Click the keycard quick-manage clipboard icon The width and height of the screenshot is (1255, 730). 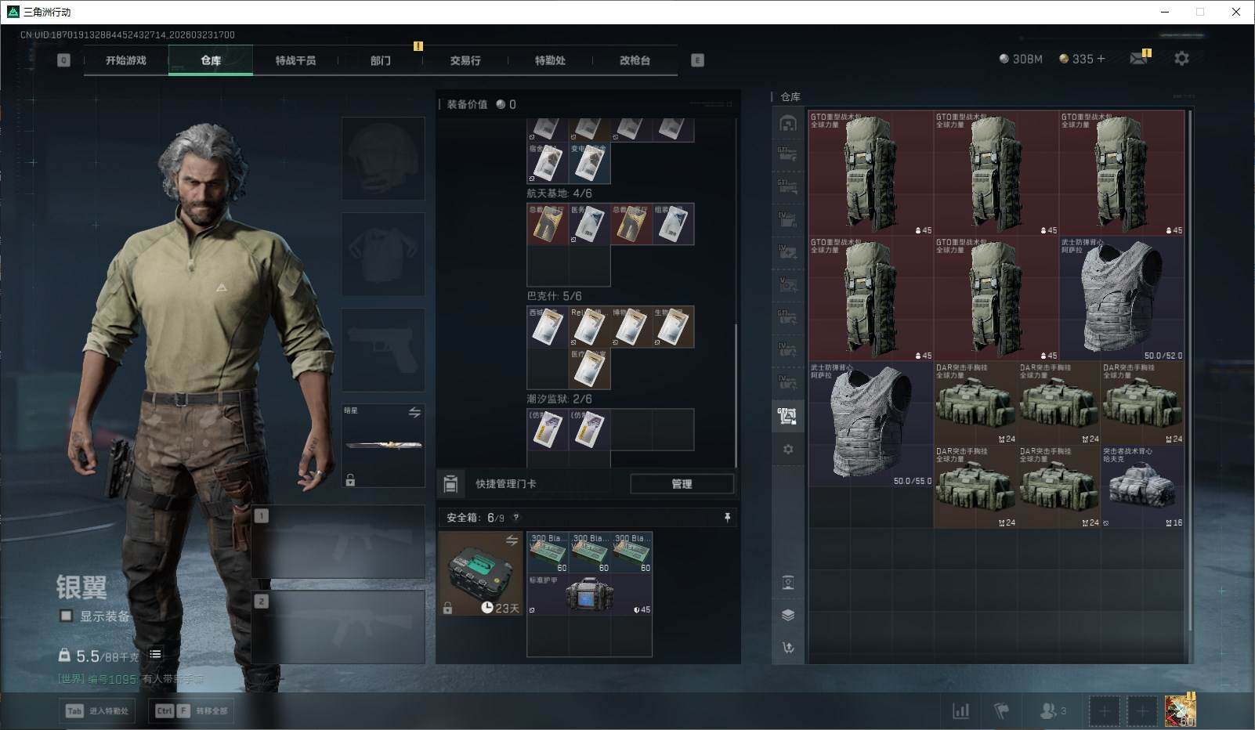(450, 484)
